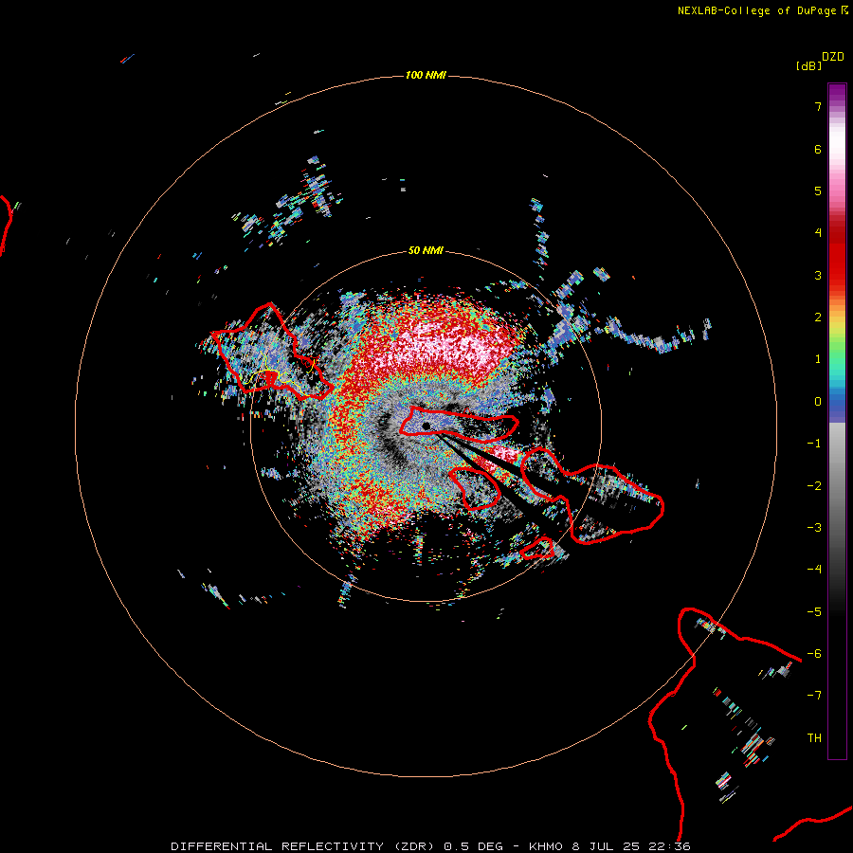Viewport: 853px width, 853px height.
Task: Click the 1 value on the color scale
Action: pos(818,359)
